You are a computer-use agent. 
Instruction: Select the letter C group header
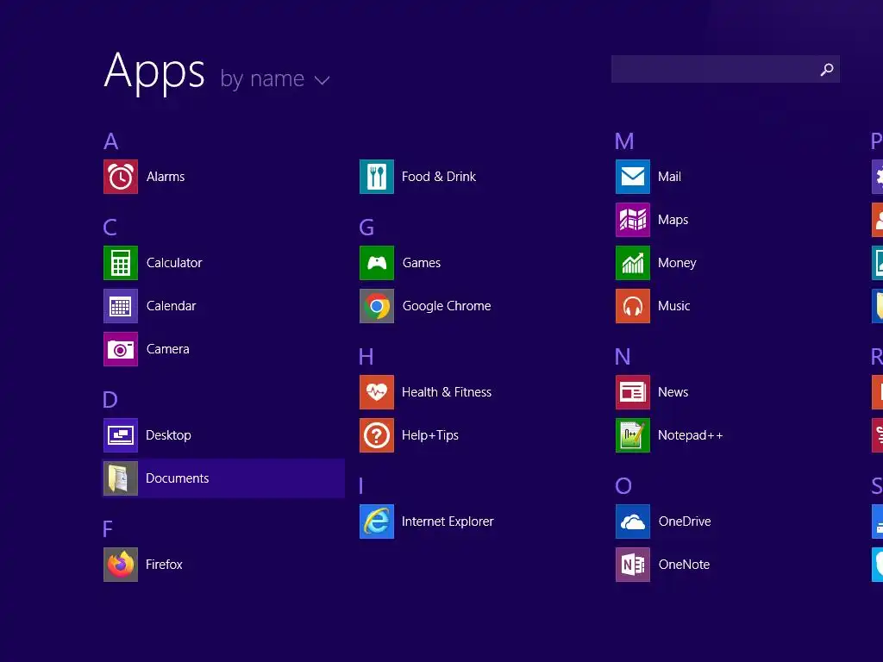110,228
